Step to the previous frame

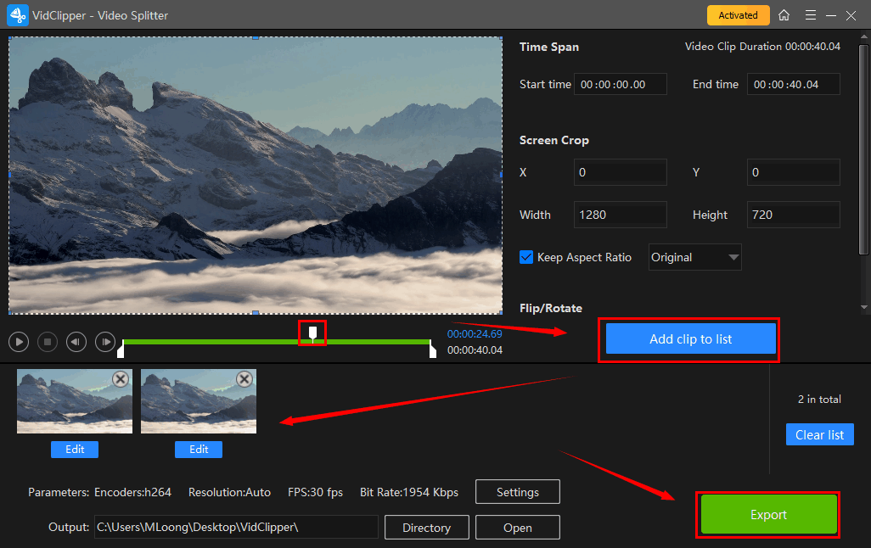pos(76,342)
